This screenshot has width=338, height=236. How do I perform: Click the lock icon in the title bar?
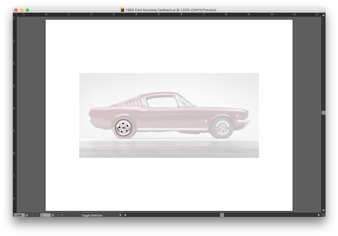click(122, 10)
